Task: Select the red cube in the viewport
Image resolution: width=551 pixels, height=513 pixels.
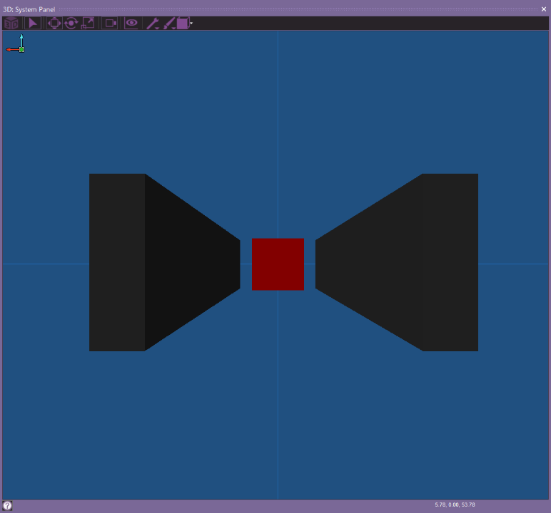Action: [278, 264]
